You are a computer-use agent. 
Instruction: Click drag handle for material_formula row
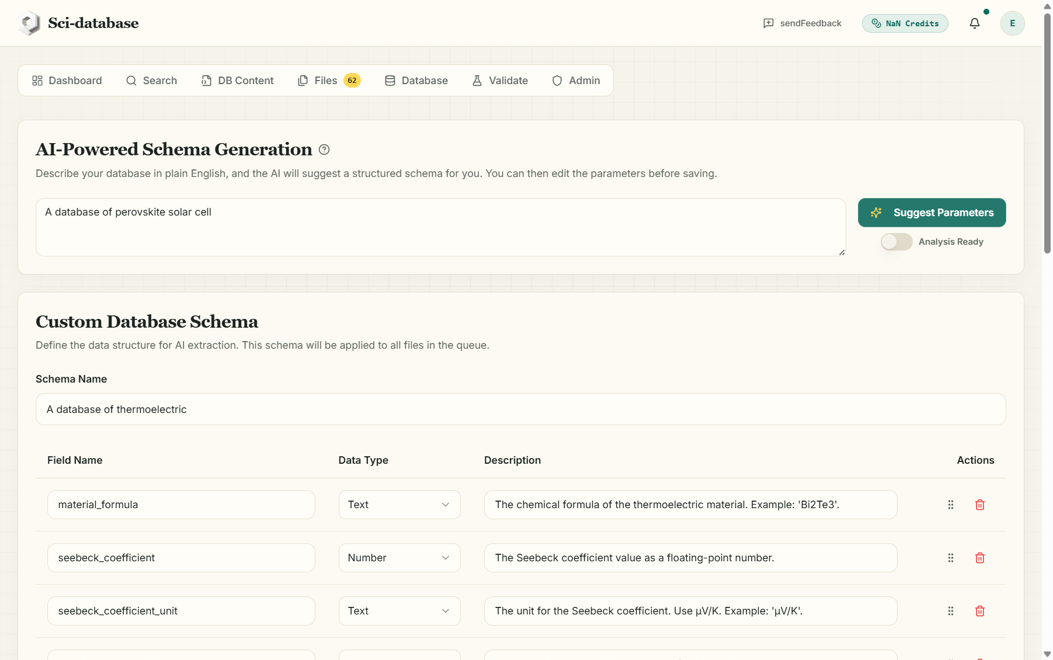click(x=951, y=505)
